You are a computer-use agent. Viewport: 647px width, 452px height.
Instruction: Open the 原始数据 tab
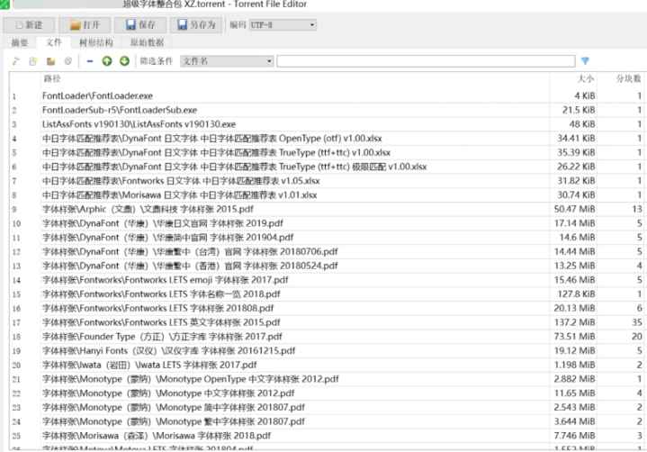148,42
